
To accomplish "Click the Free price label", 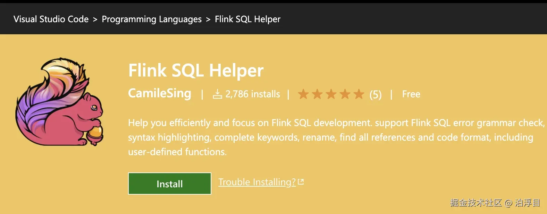I will click(x=411, y=94).
